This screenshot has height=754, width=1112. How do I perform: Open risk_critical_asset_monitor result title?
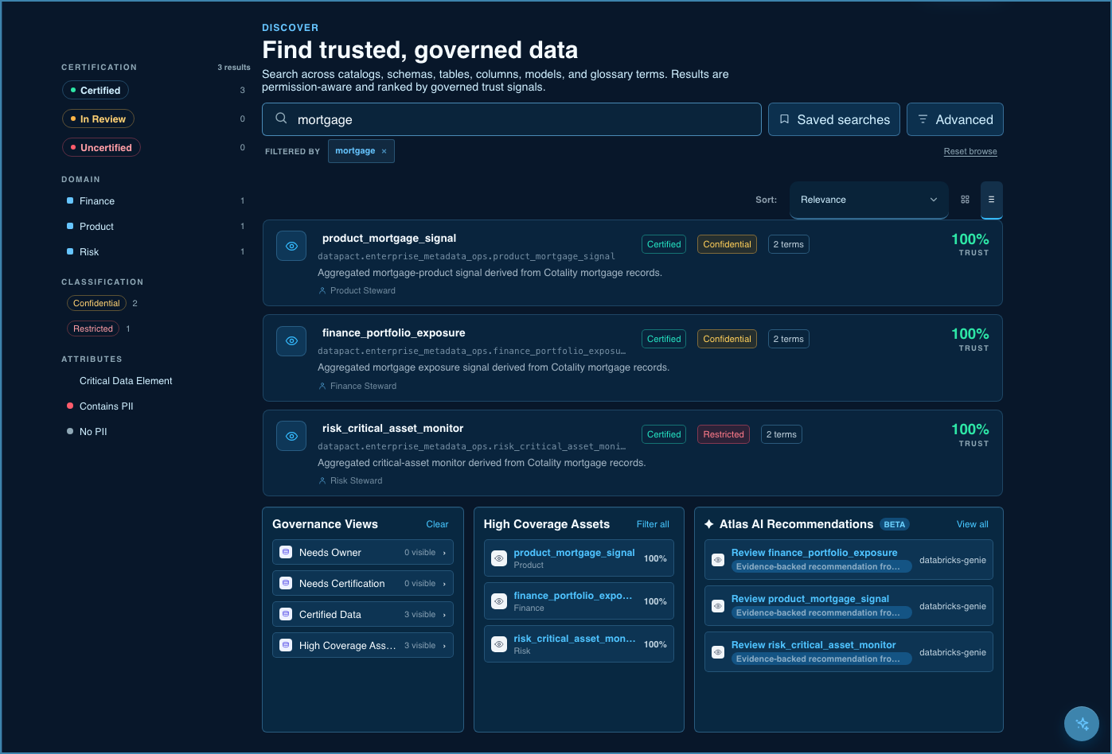(393, 428)
